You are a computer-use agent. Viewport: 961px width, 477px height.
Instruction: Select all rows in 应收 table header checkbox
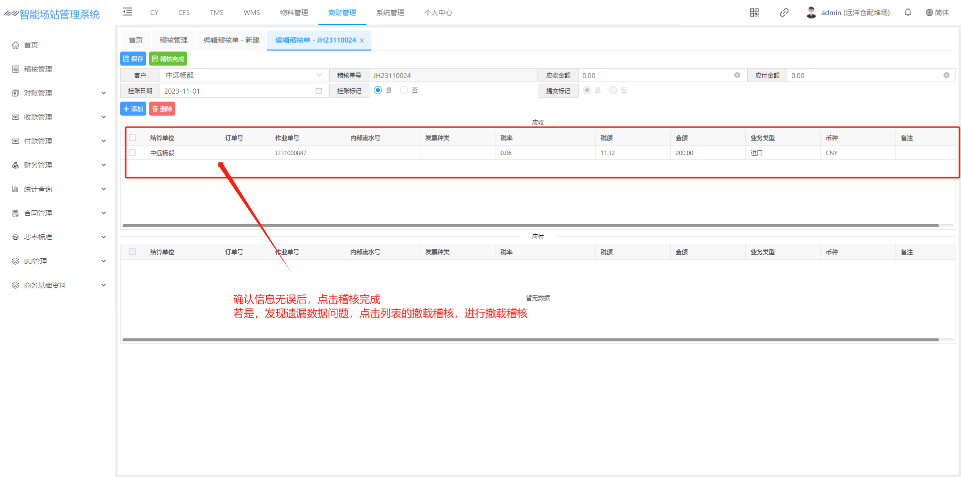click(x=133, y=138)
